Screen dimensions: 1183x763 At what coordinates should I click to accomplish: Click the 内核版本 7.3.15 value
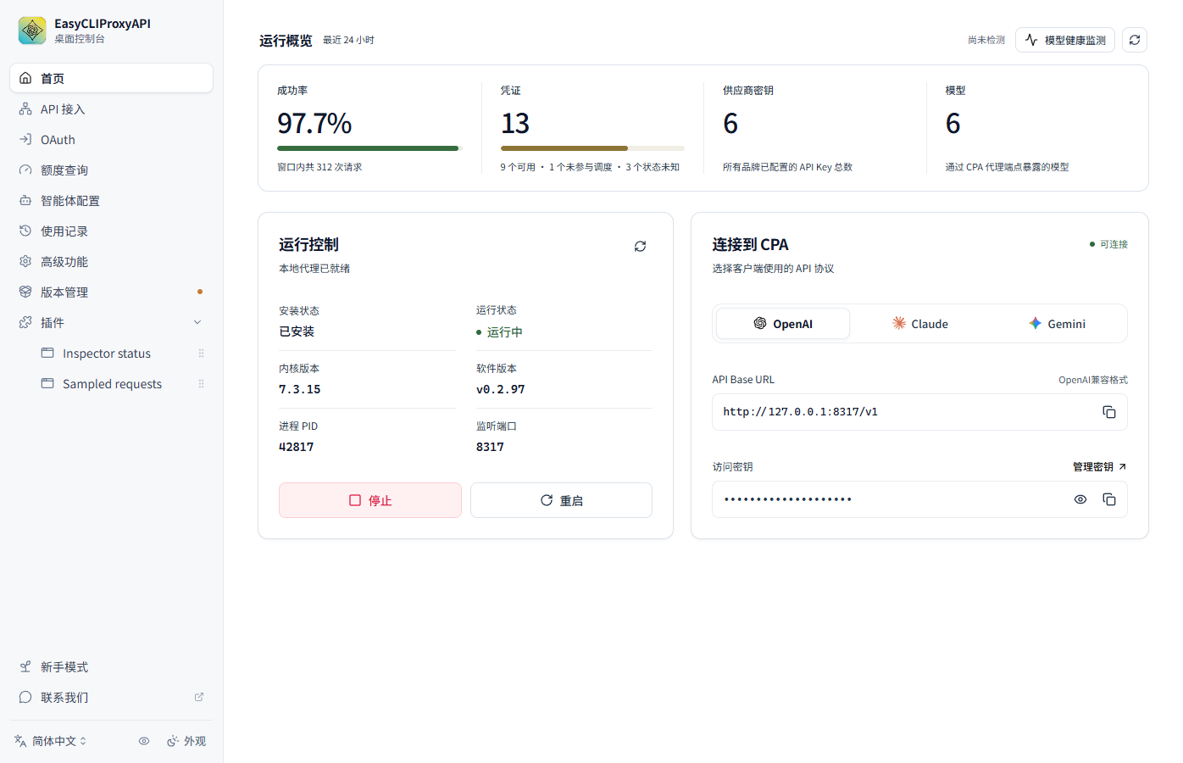pyautogui.click(x=300, y=389)
